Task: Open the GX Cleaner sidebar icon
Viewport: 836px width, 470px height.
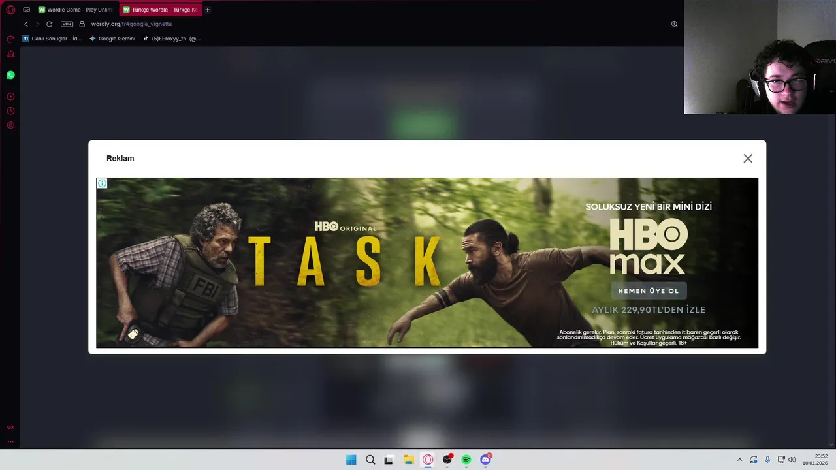Action: tap(10, 55)
